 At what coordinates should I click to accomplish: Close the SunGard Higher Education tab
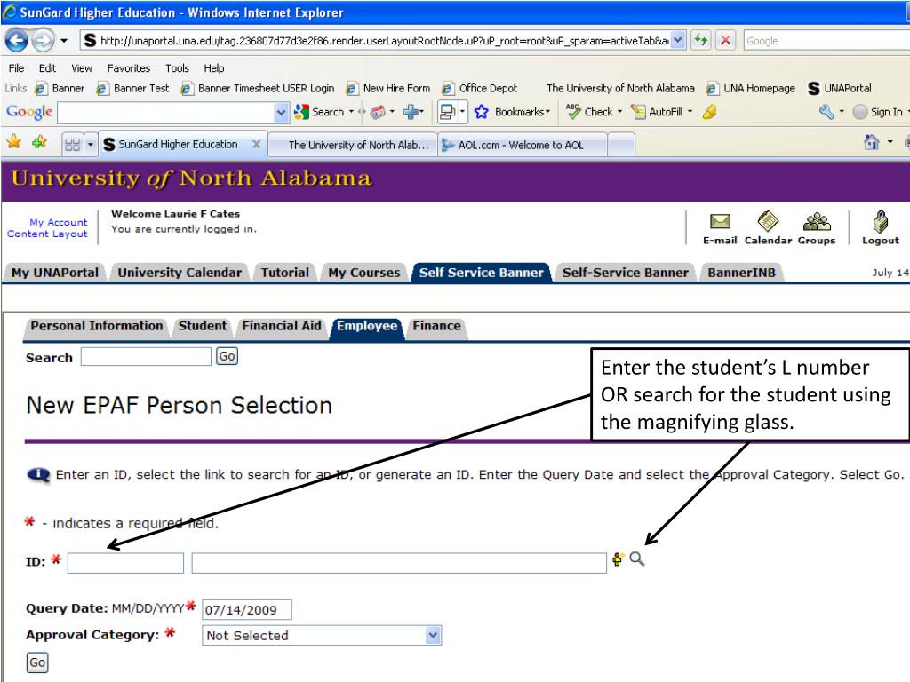pyautogui.click(x=256, y=144)
